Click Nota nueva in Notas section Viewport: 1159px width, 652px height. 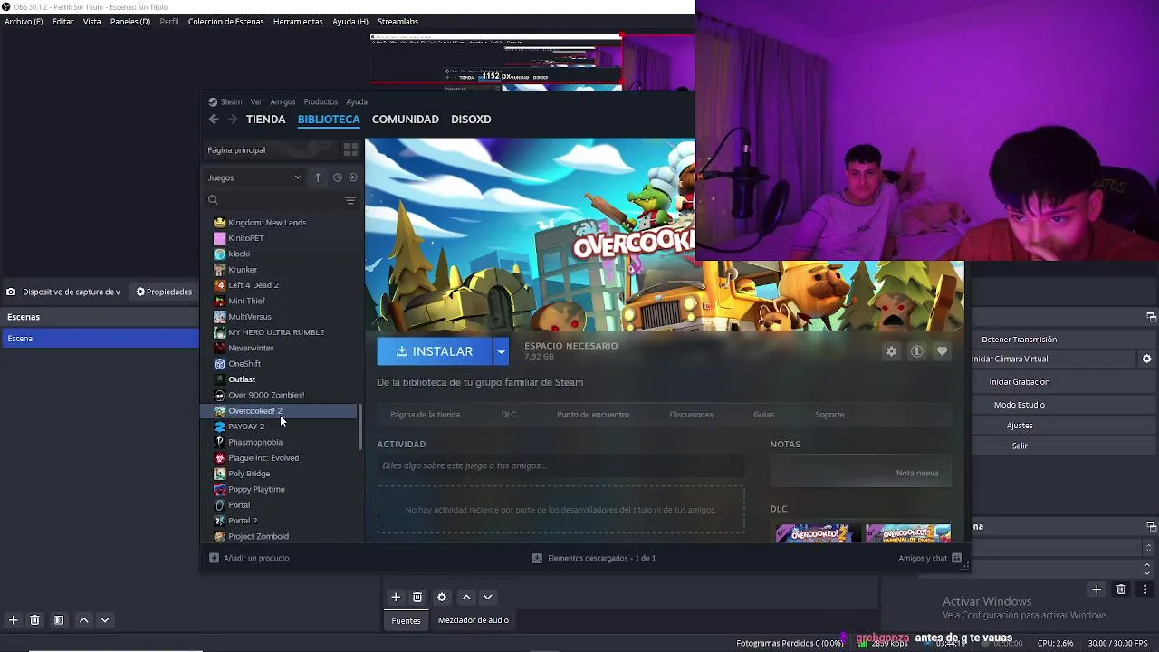coord(917,473)
